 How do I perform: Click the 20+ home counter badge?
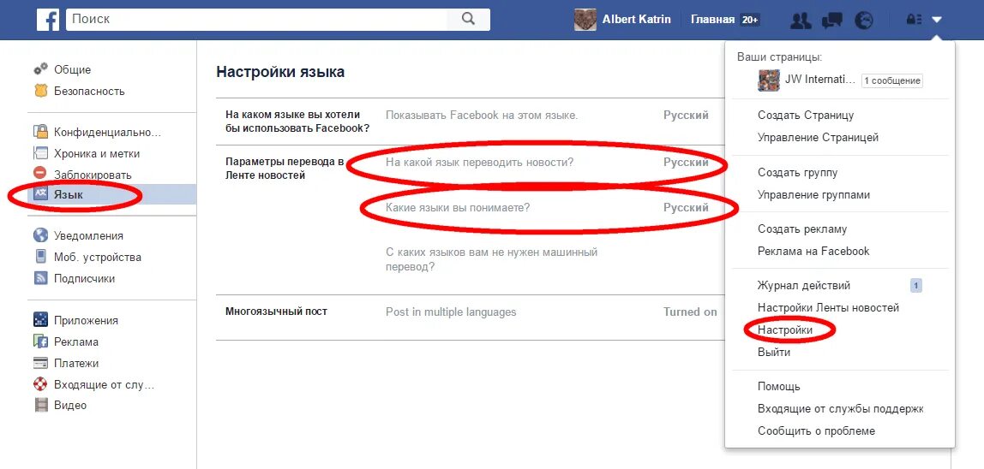pos(749,20)
